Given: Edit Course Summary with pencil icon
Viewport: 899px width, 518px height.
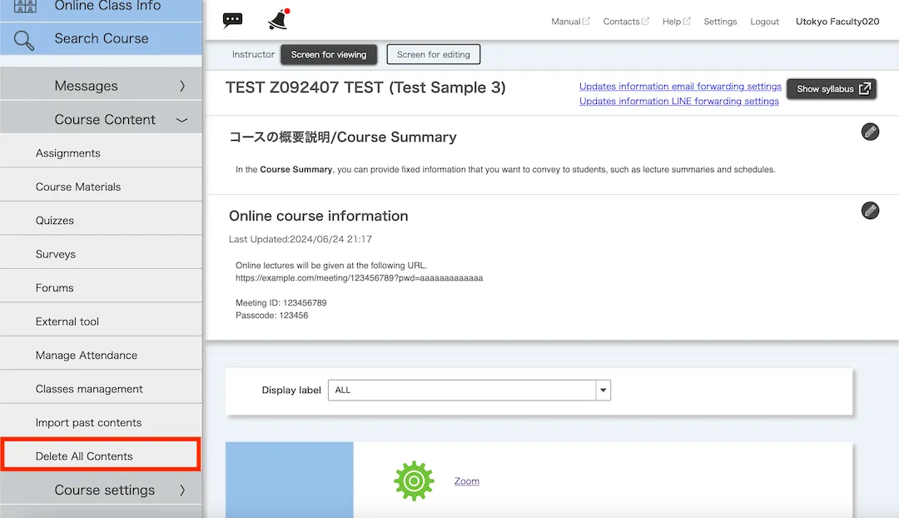Looking at the screenshot, I should pyautogui.click(x=870, y=132).
